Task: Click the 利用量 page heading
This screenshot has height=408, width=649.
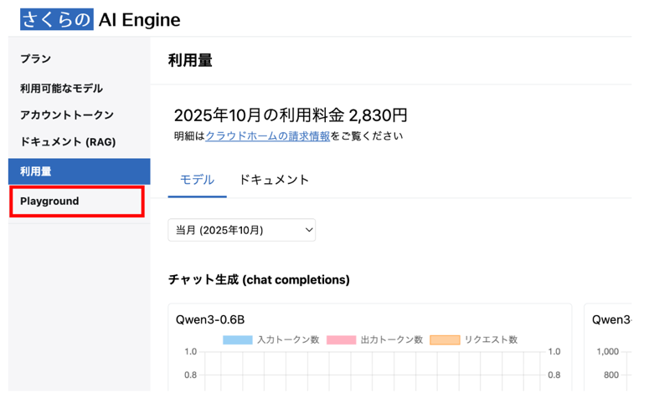Action: click(190, 60)
